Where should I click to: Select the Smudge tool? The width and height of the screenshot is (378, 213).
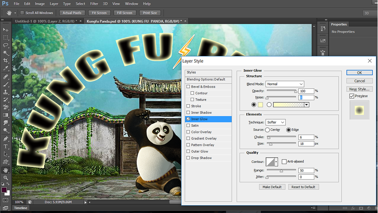(x=6, y=123)
